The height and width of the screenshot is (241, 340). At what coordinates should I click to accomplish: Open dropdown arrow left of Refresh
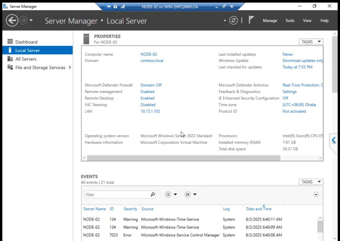click(x=225, y=21)
